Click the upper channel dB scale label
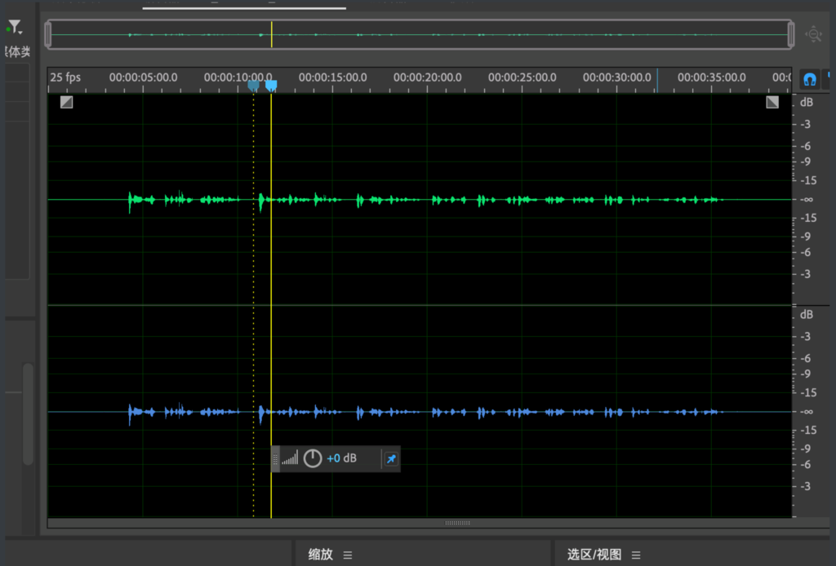Viewport: 836px width, 566px height. tap(806, 102)
